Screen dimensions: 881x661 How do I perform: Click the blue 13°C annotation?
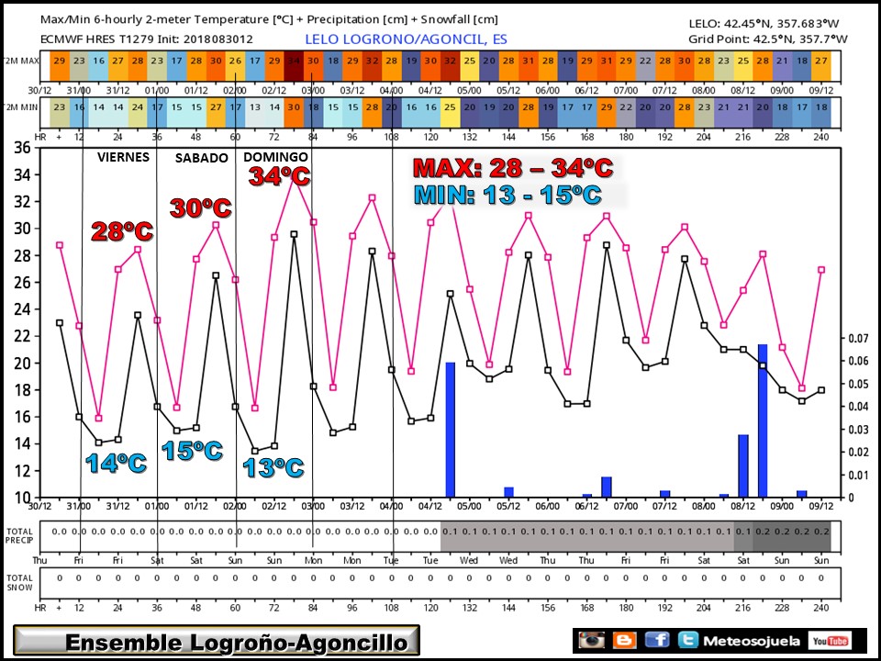(273, 467)
